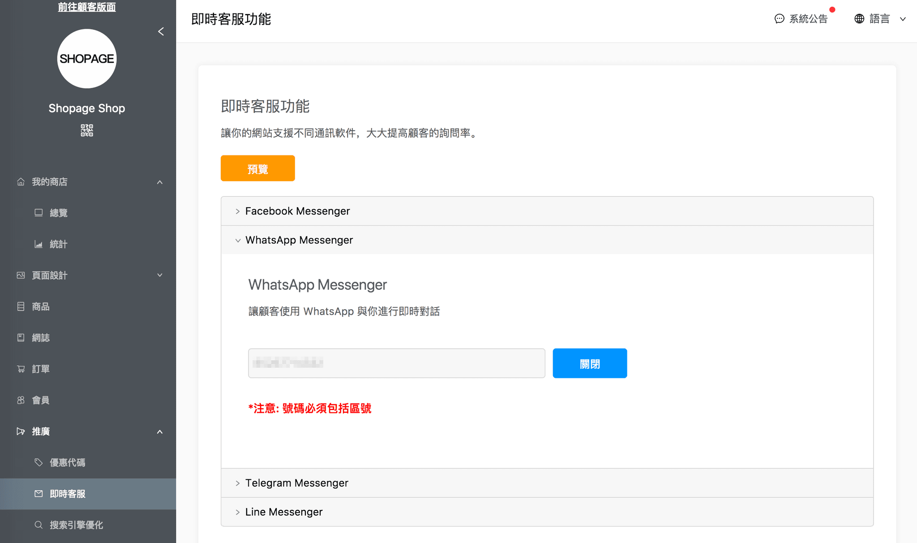The image size is (917, 543).
Task: Click the Telegram Messenger expand chevron
Action: 238,483
